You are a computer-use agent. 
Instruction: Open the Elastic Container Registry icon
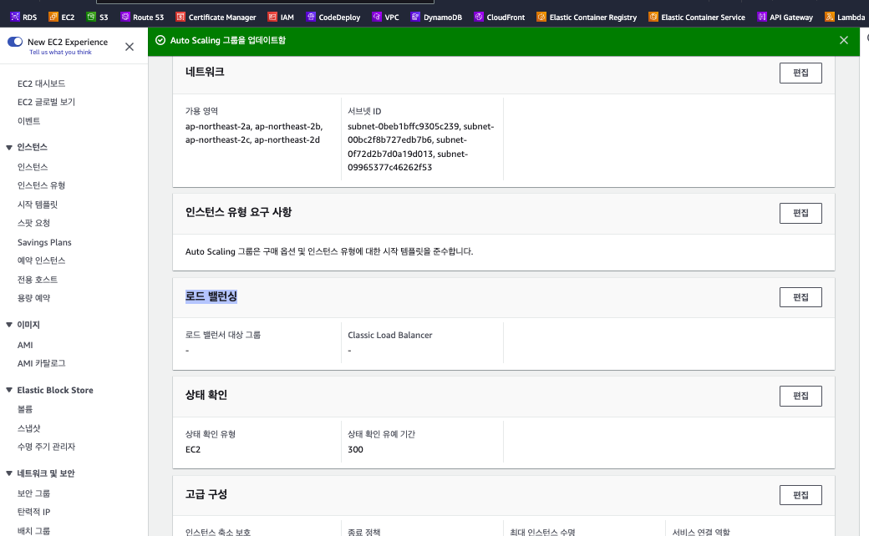(x=541, y=18)
